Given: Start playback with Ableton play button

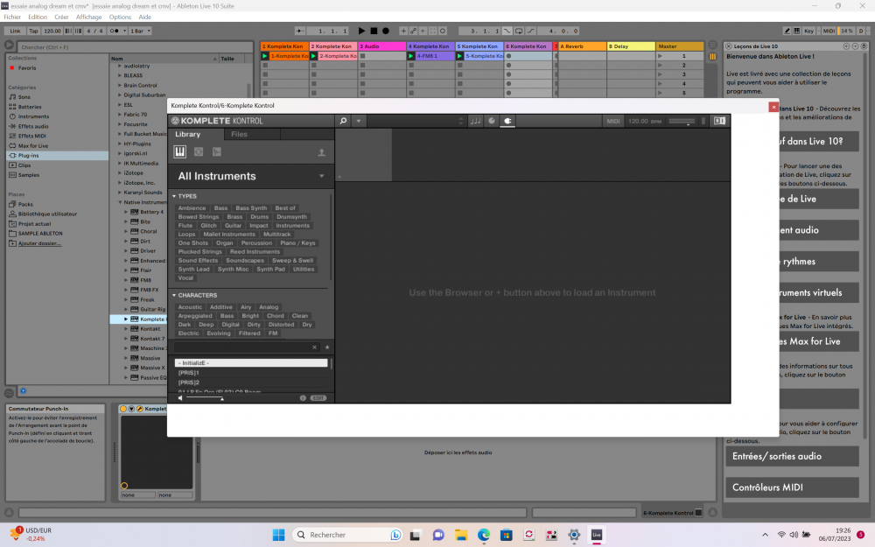Looking at the screenshot, I should (361, 31).
